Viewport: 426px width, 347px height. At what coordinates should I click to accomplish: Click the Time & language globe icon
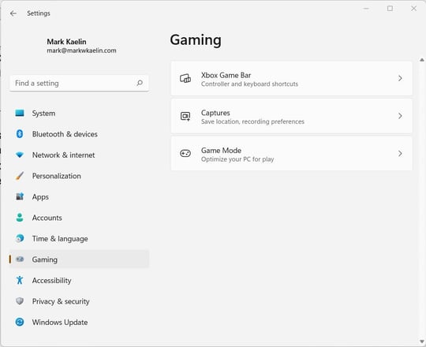tap(20, 238)
